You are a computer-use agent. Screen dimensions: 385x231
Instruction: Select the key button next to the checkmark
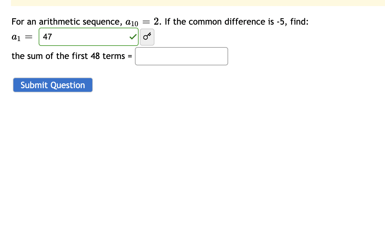click(x=147, y=37)
